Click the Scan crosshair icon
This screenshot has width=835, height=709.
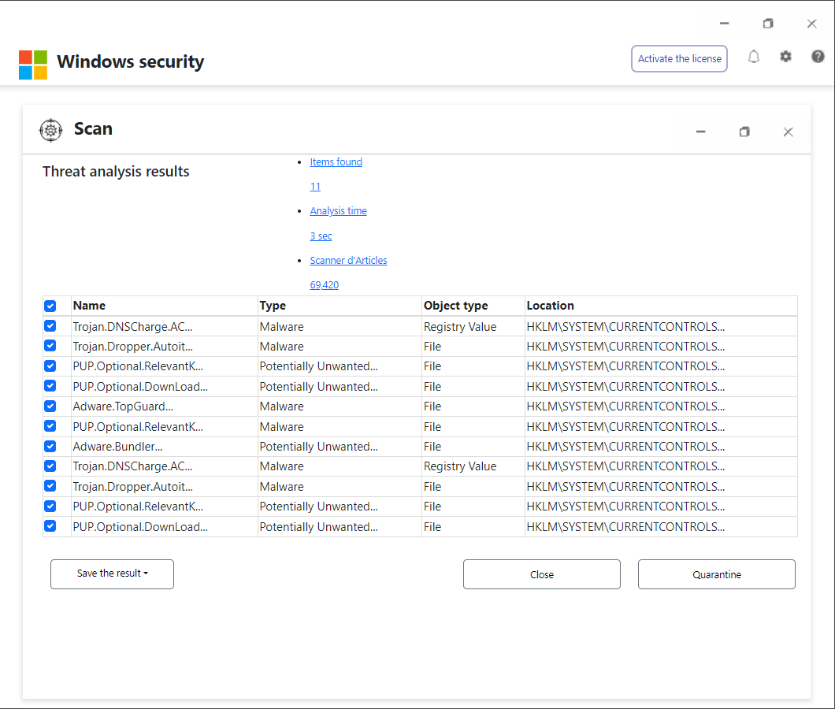50,130
